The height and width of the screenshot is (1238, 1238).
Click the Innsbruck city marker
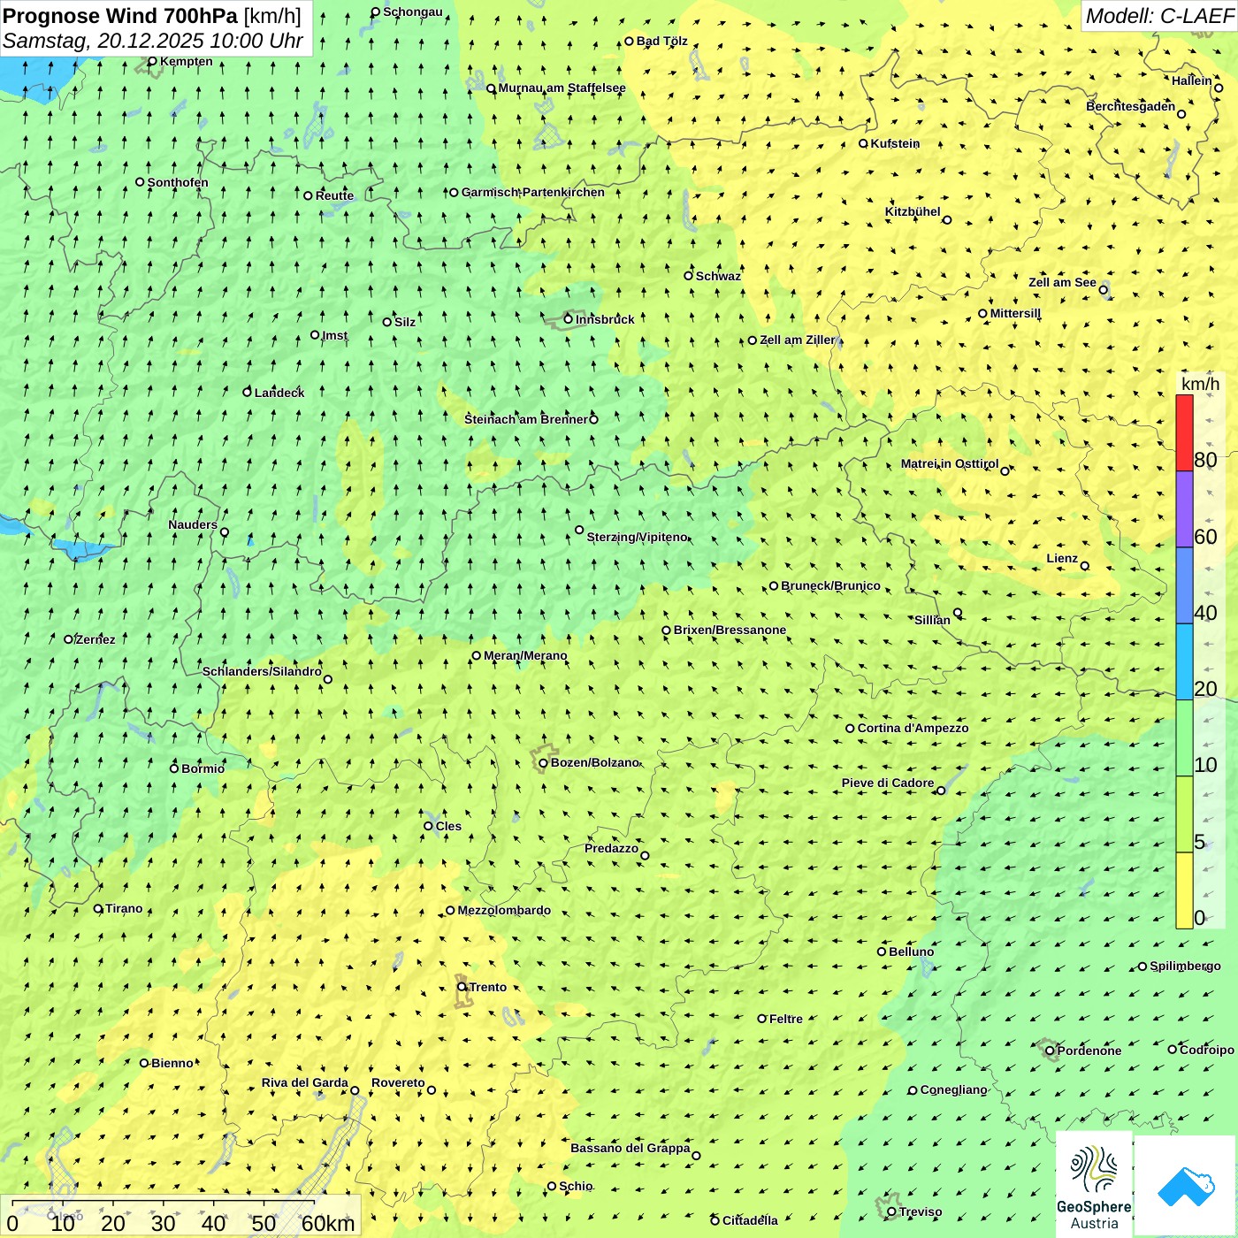[x=568, y=319]
